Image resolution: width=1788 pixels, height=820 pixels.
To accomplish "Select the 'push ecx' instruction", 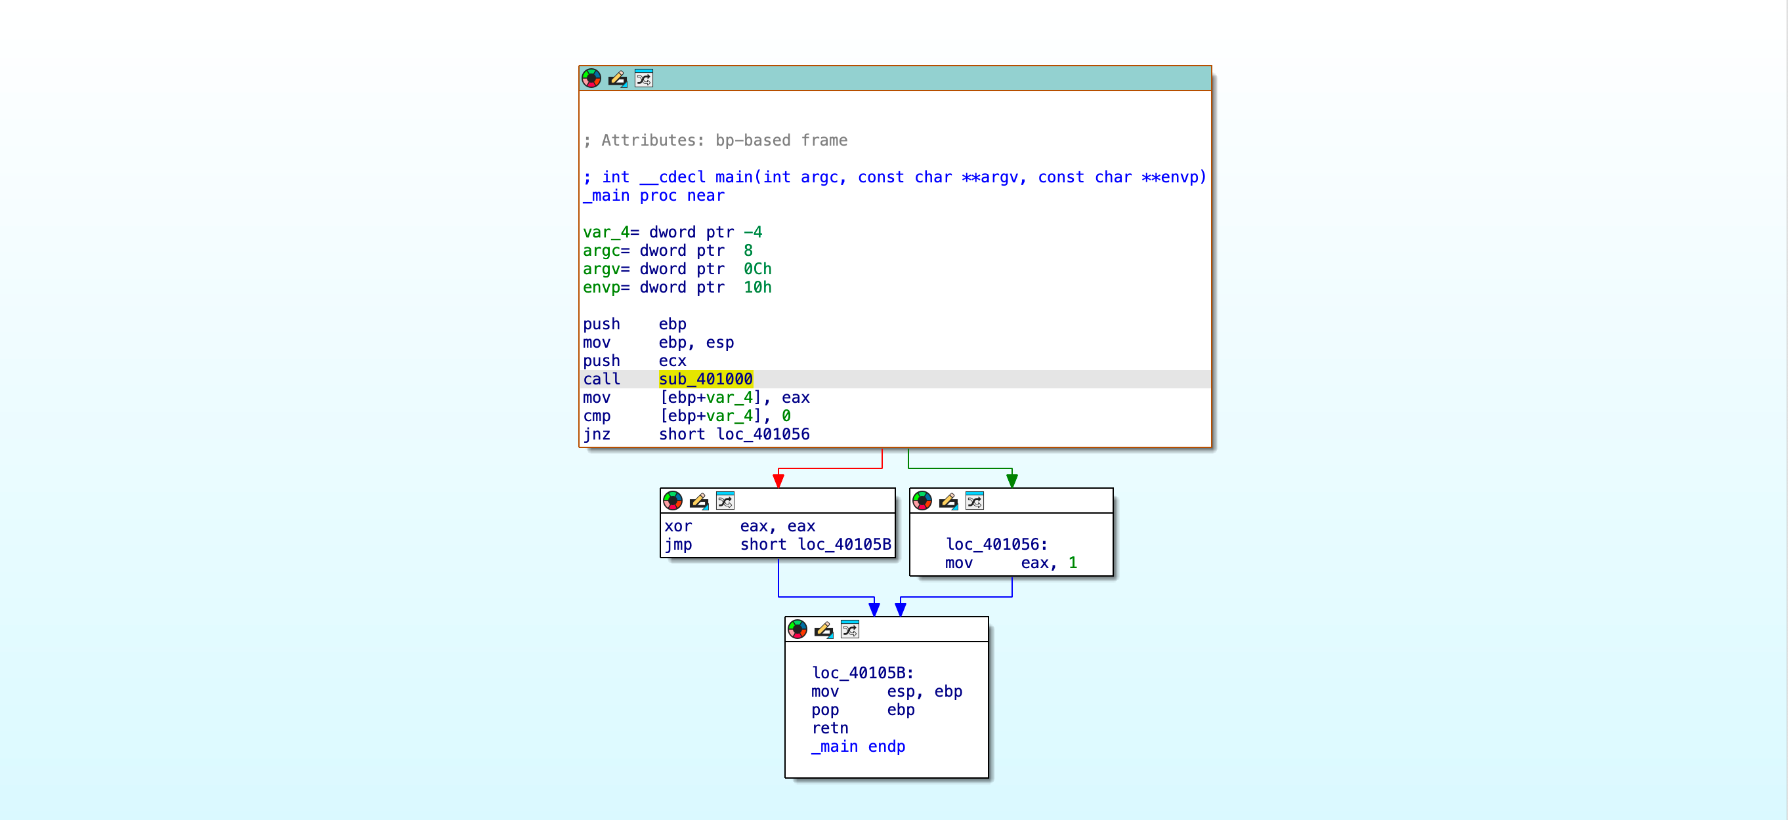I will (635, 361).
